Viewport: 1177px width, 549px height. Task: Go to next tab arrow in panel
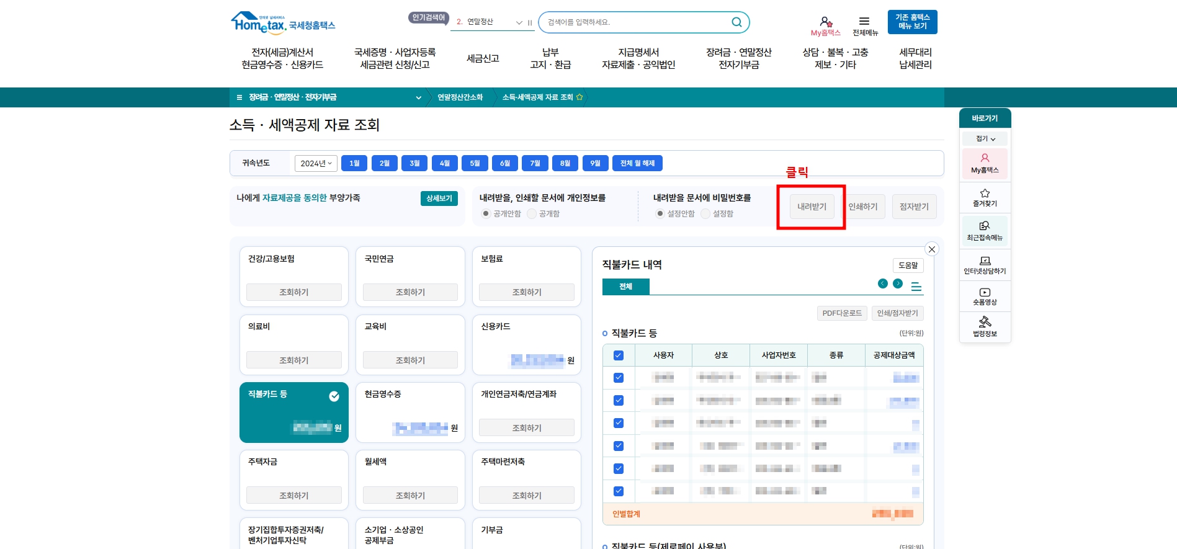click(x=898, y=283)
